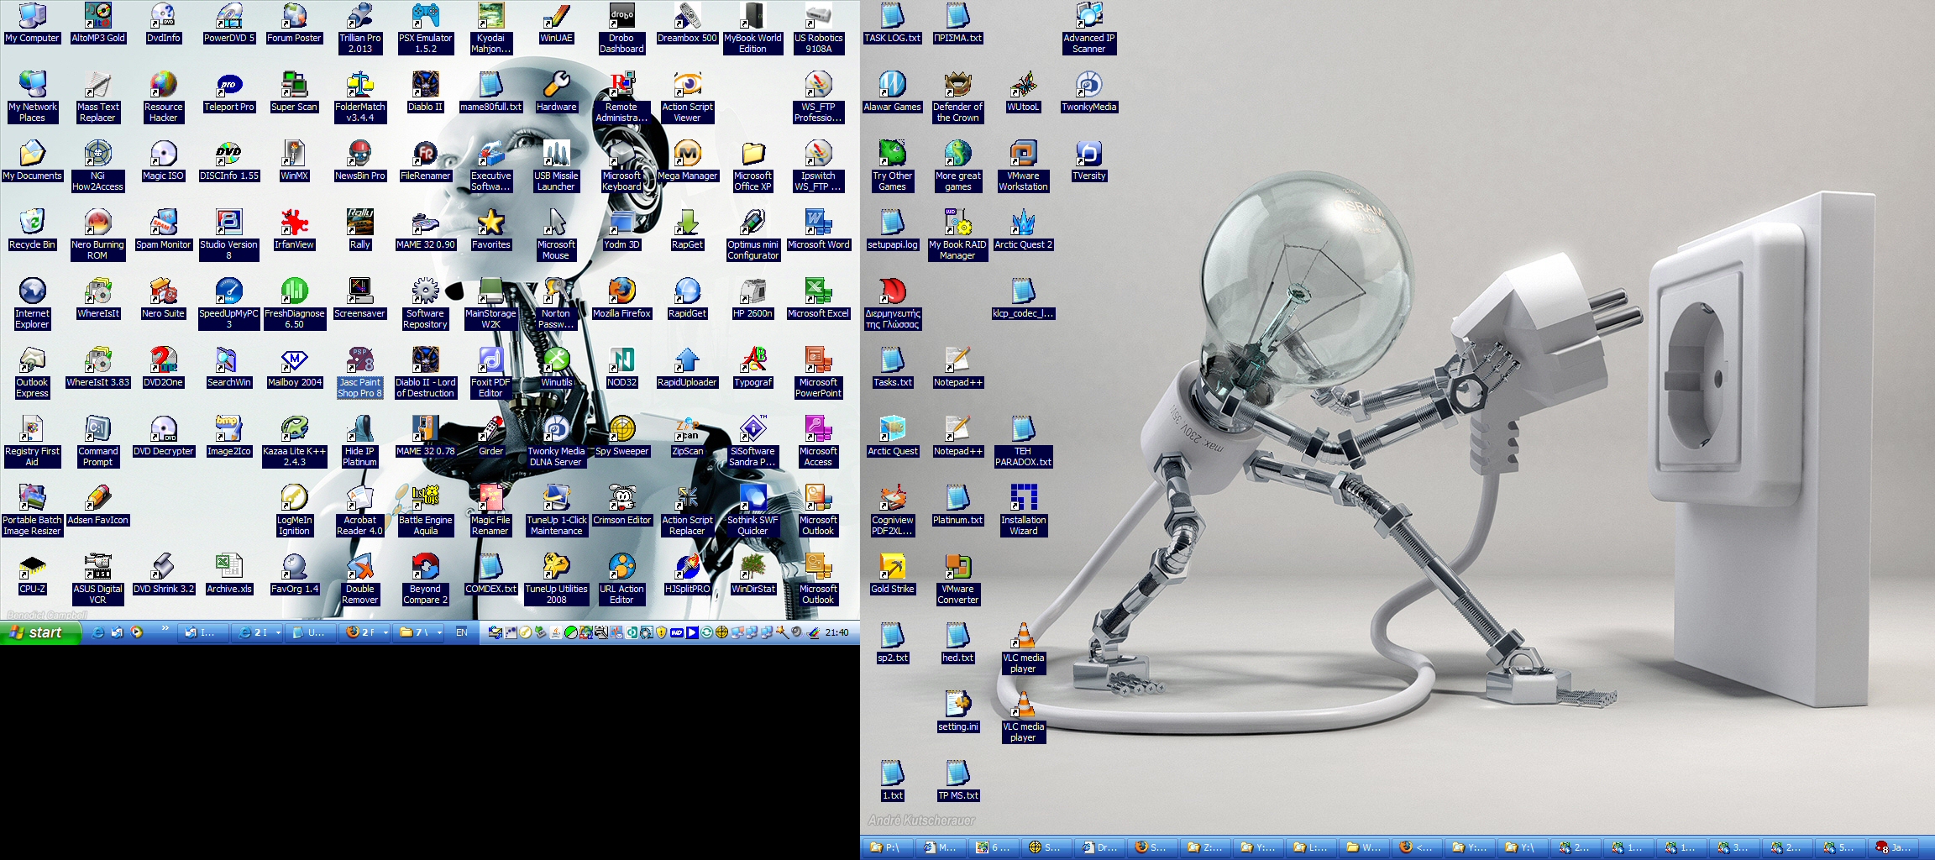The width and height of the screenshot is (1935, 860).
Task: Open the Drobo Dashboard shortcut
Action: pos(621,29)
